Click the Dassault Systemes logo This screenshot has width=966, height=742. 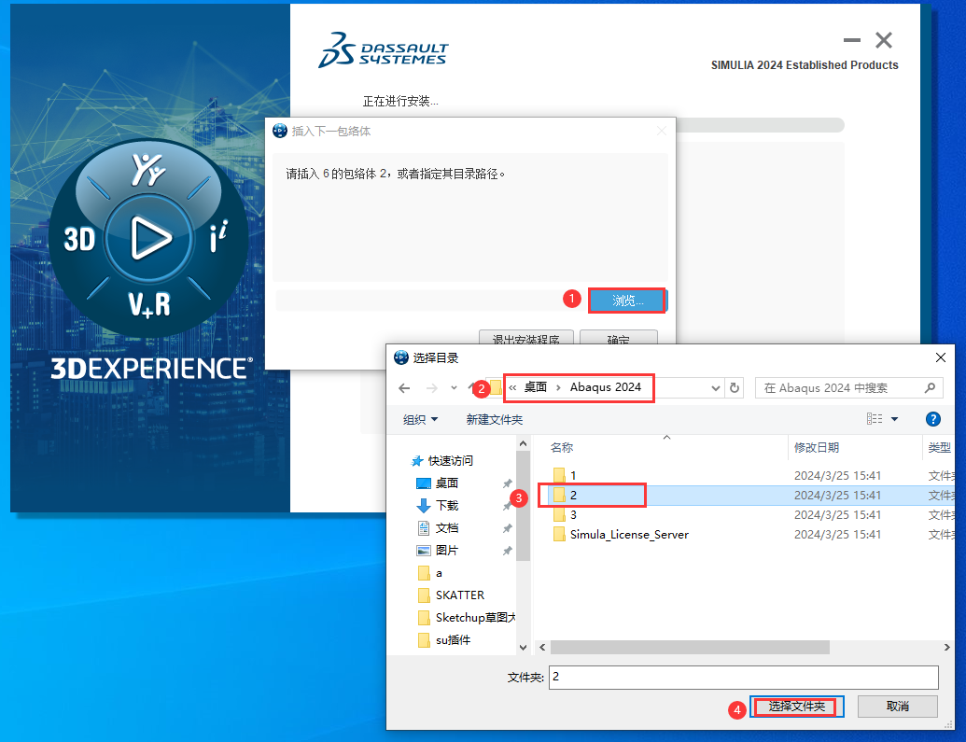click(384, 49)
